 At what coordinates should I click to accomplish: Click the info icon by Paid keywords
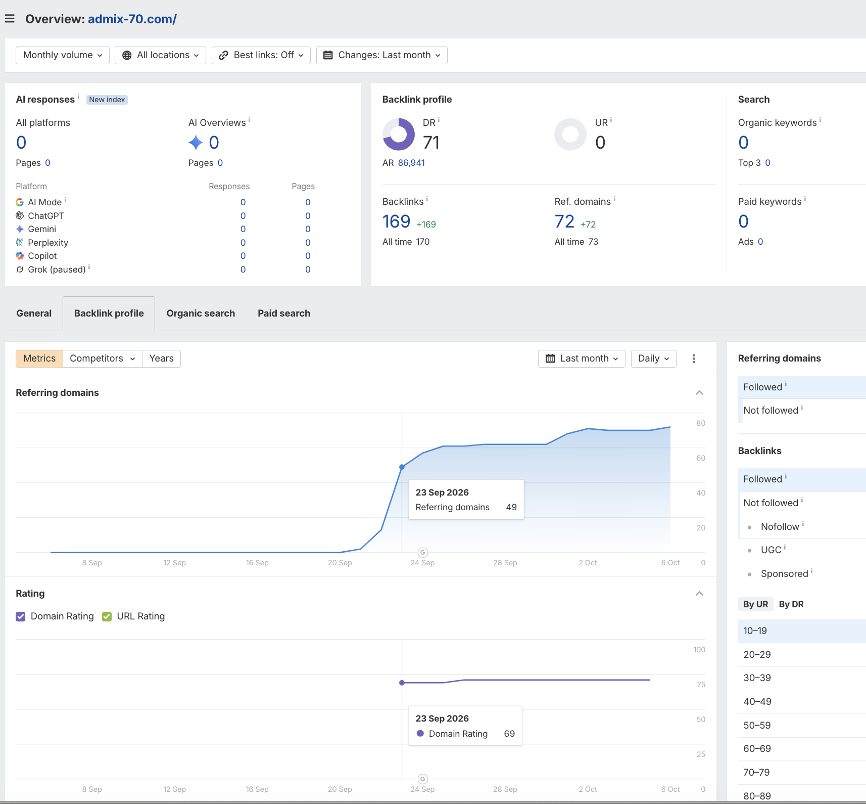pyautogui.click(x=805, y=199)
